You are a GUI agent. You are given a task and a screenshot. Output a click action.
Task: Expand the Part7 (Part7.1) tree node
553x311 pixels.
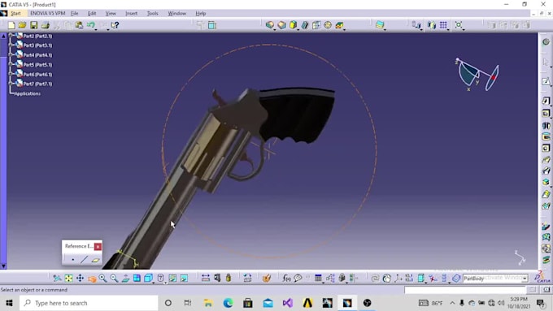[11, 83]
